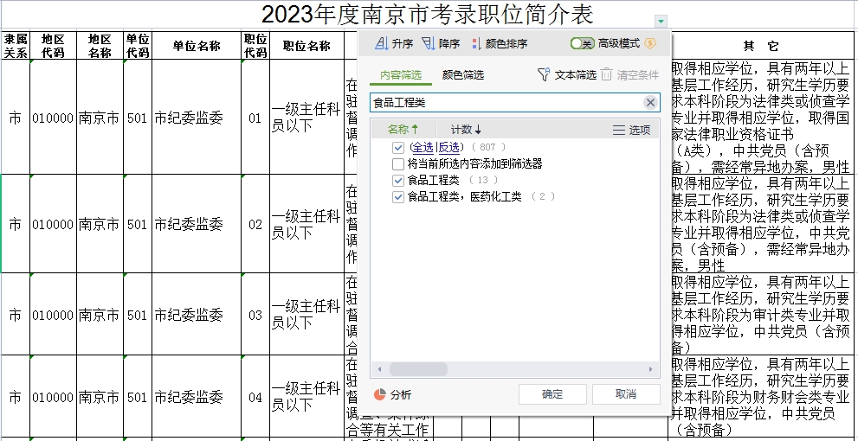
Task: Toggle 高级模式 switch
Action: [x=582, y=43]
